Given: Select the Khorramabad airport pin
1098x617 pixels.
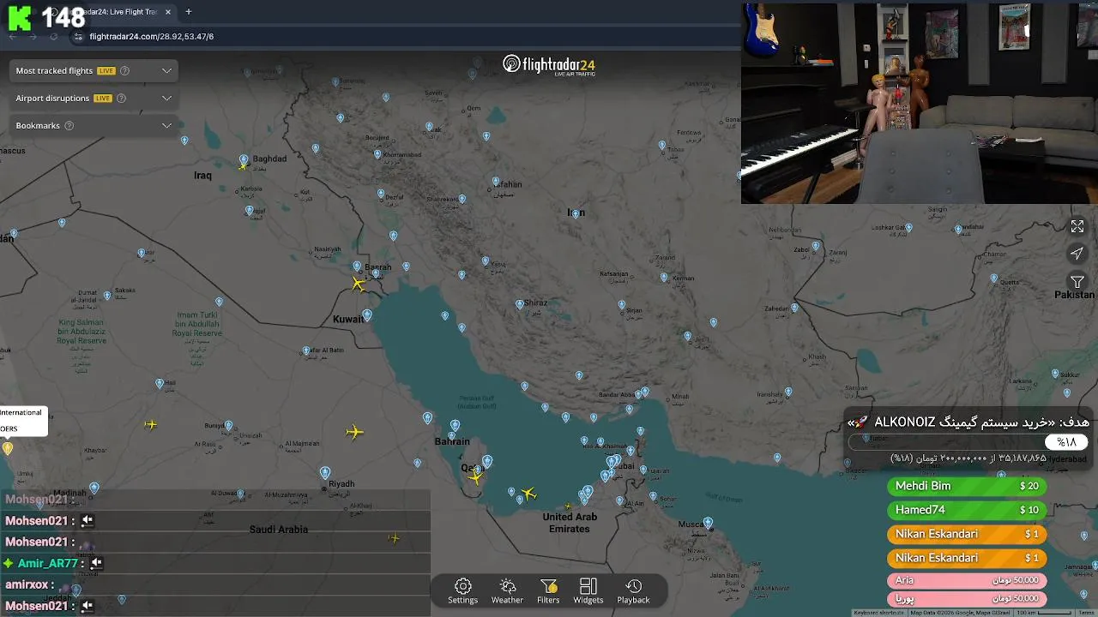Looking at the screenshot, I should 377,155.
